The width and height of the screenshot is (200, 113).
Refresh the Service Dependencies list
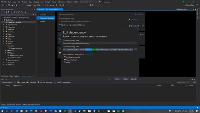[138, 14]
